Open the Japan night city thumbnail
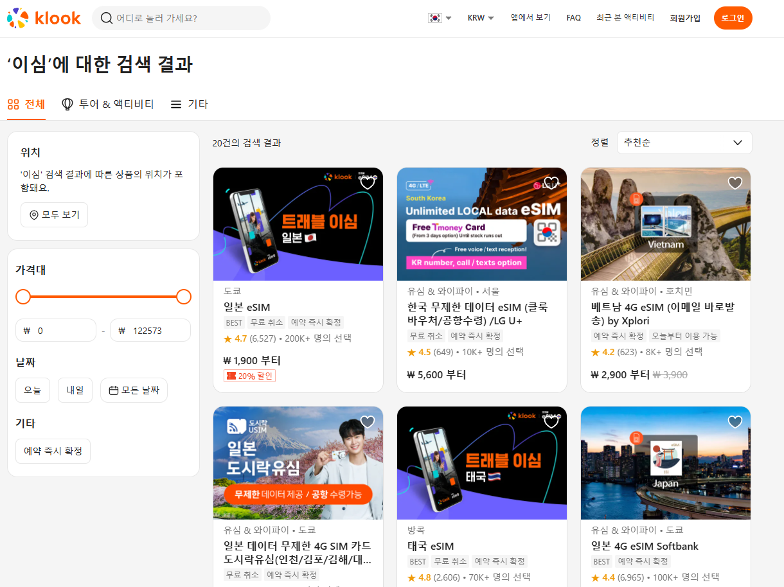 (x=666, y=463)
